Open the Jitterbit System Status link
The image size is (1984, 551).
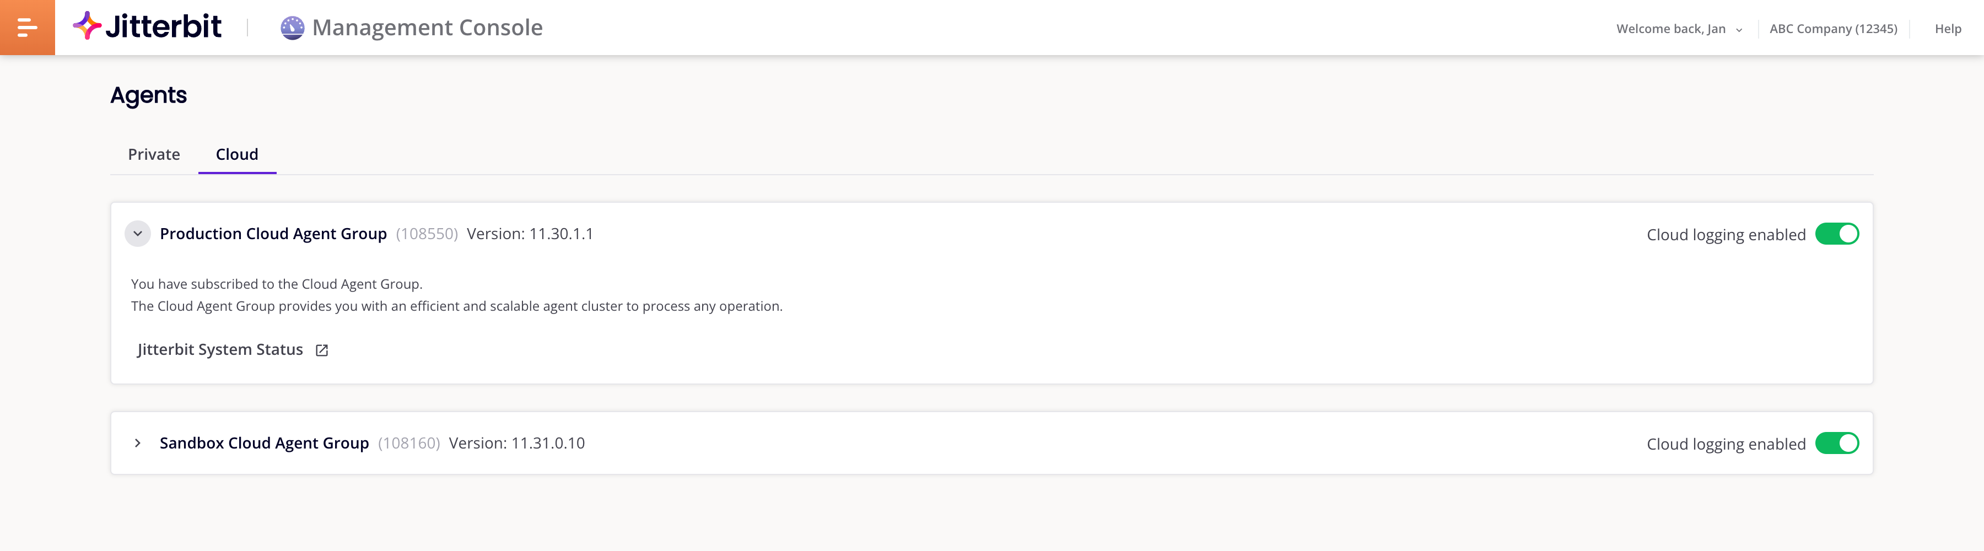(x=220, y=349)
